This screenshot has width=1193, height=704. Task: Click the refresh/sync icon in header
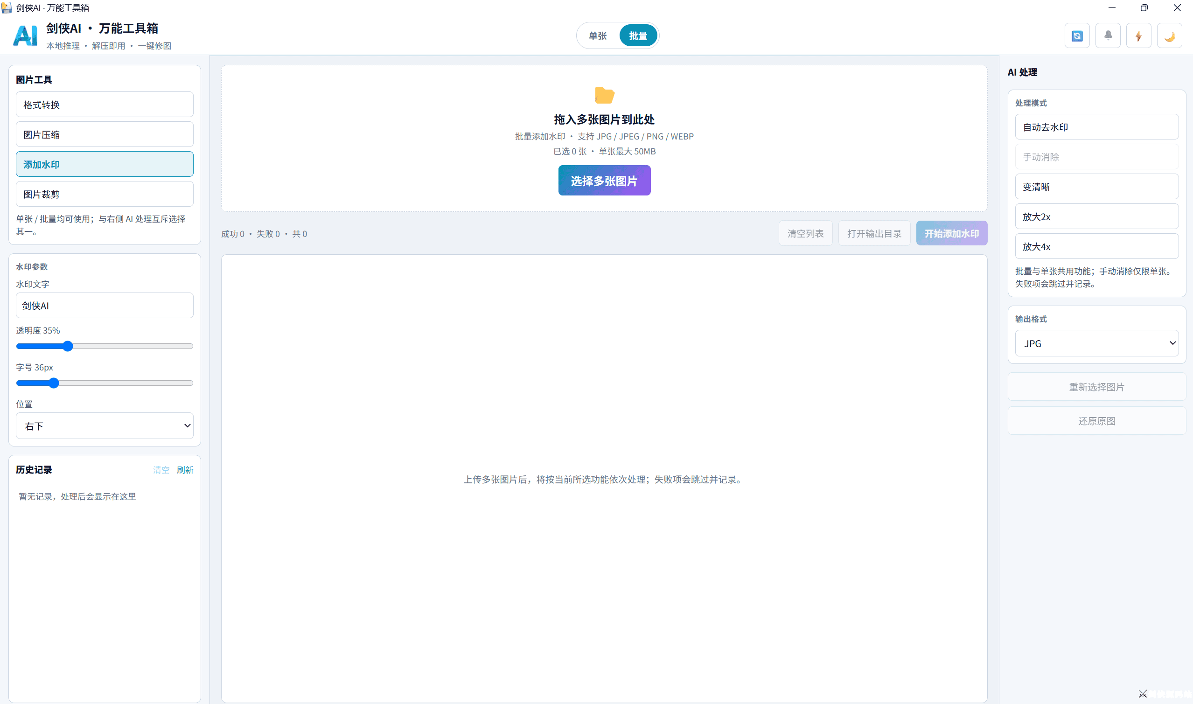tap(1077, 35)
